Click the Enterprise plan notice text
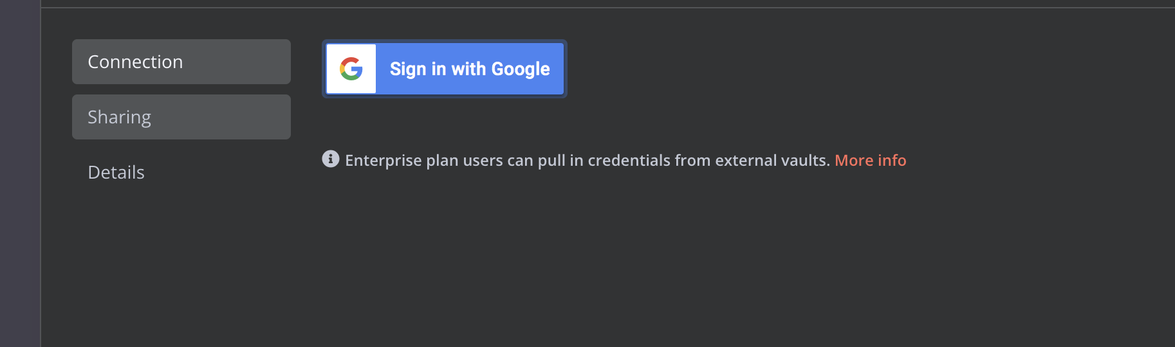 587,161
